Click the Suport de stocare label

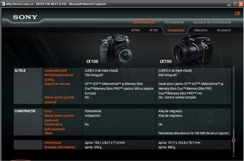pyautogui.click(x=57, y=84)
